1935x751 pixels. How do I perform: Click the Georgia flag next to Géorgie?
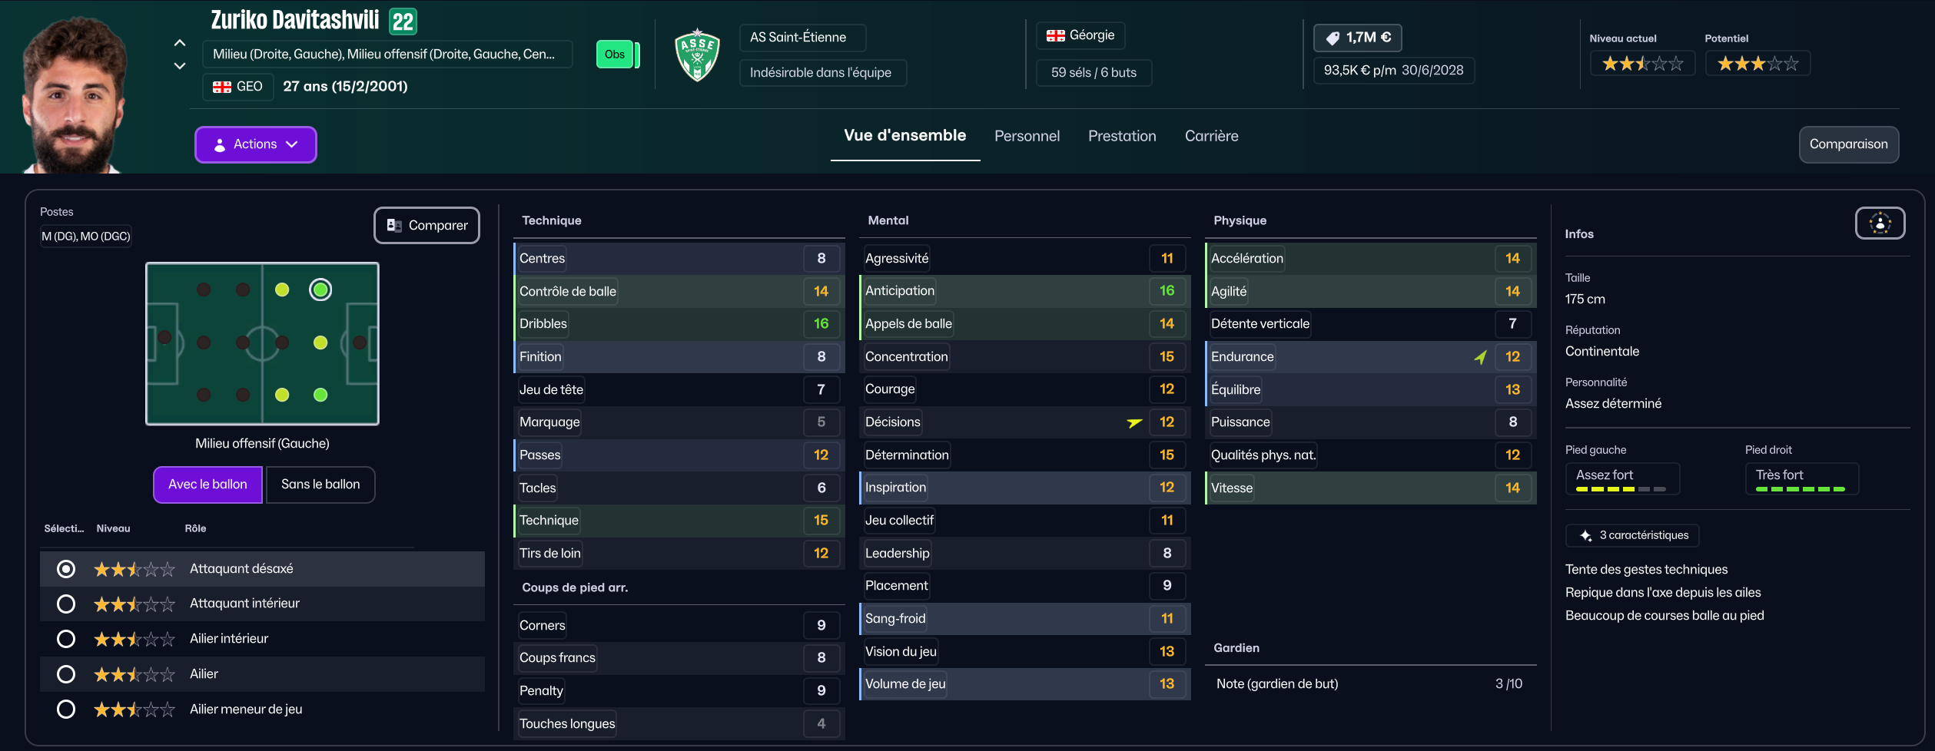(1056, 35)
